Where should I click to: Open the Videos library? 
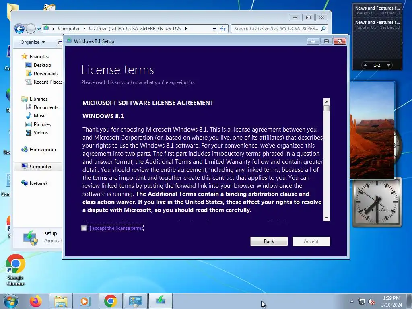tap(41, 132)
